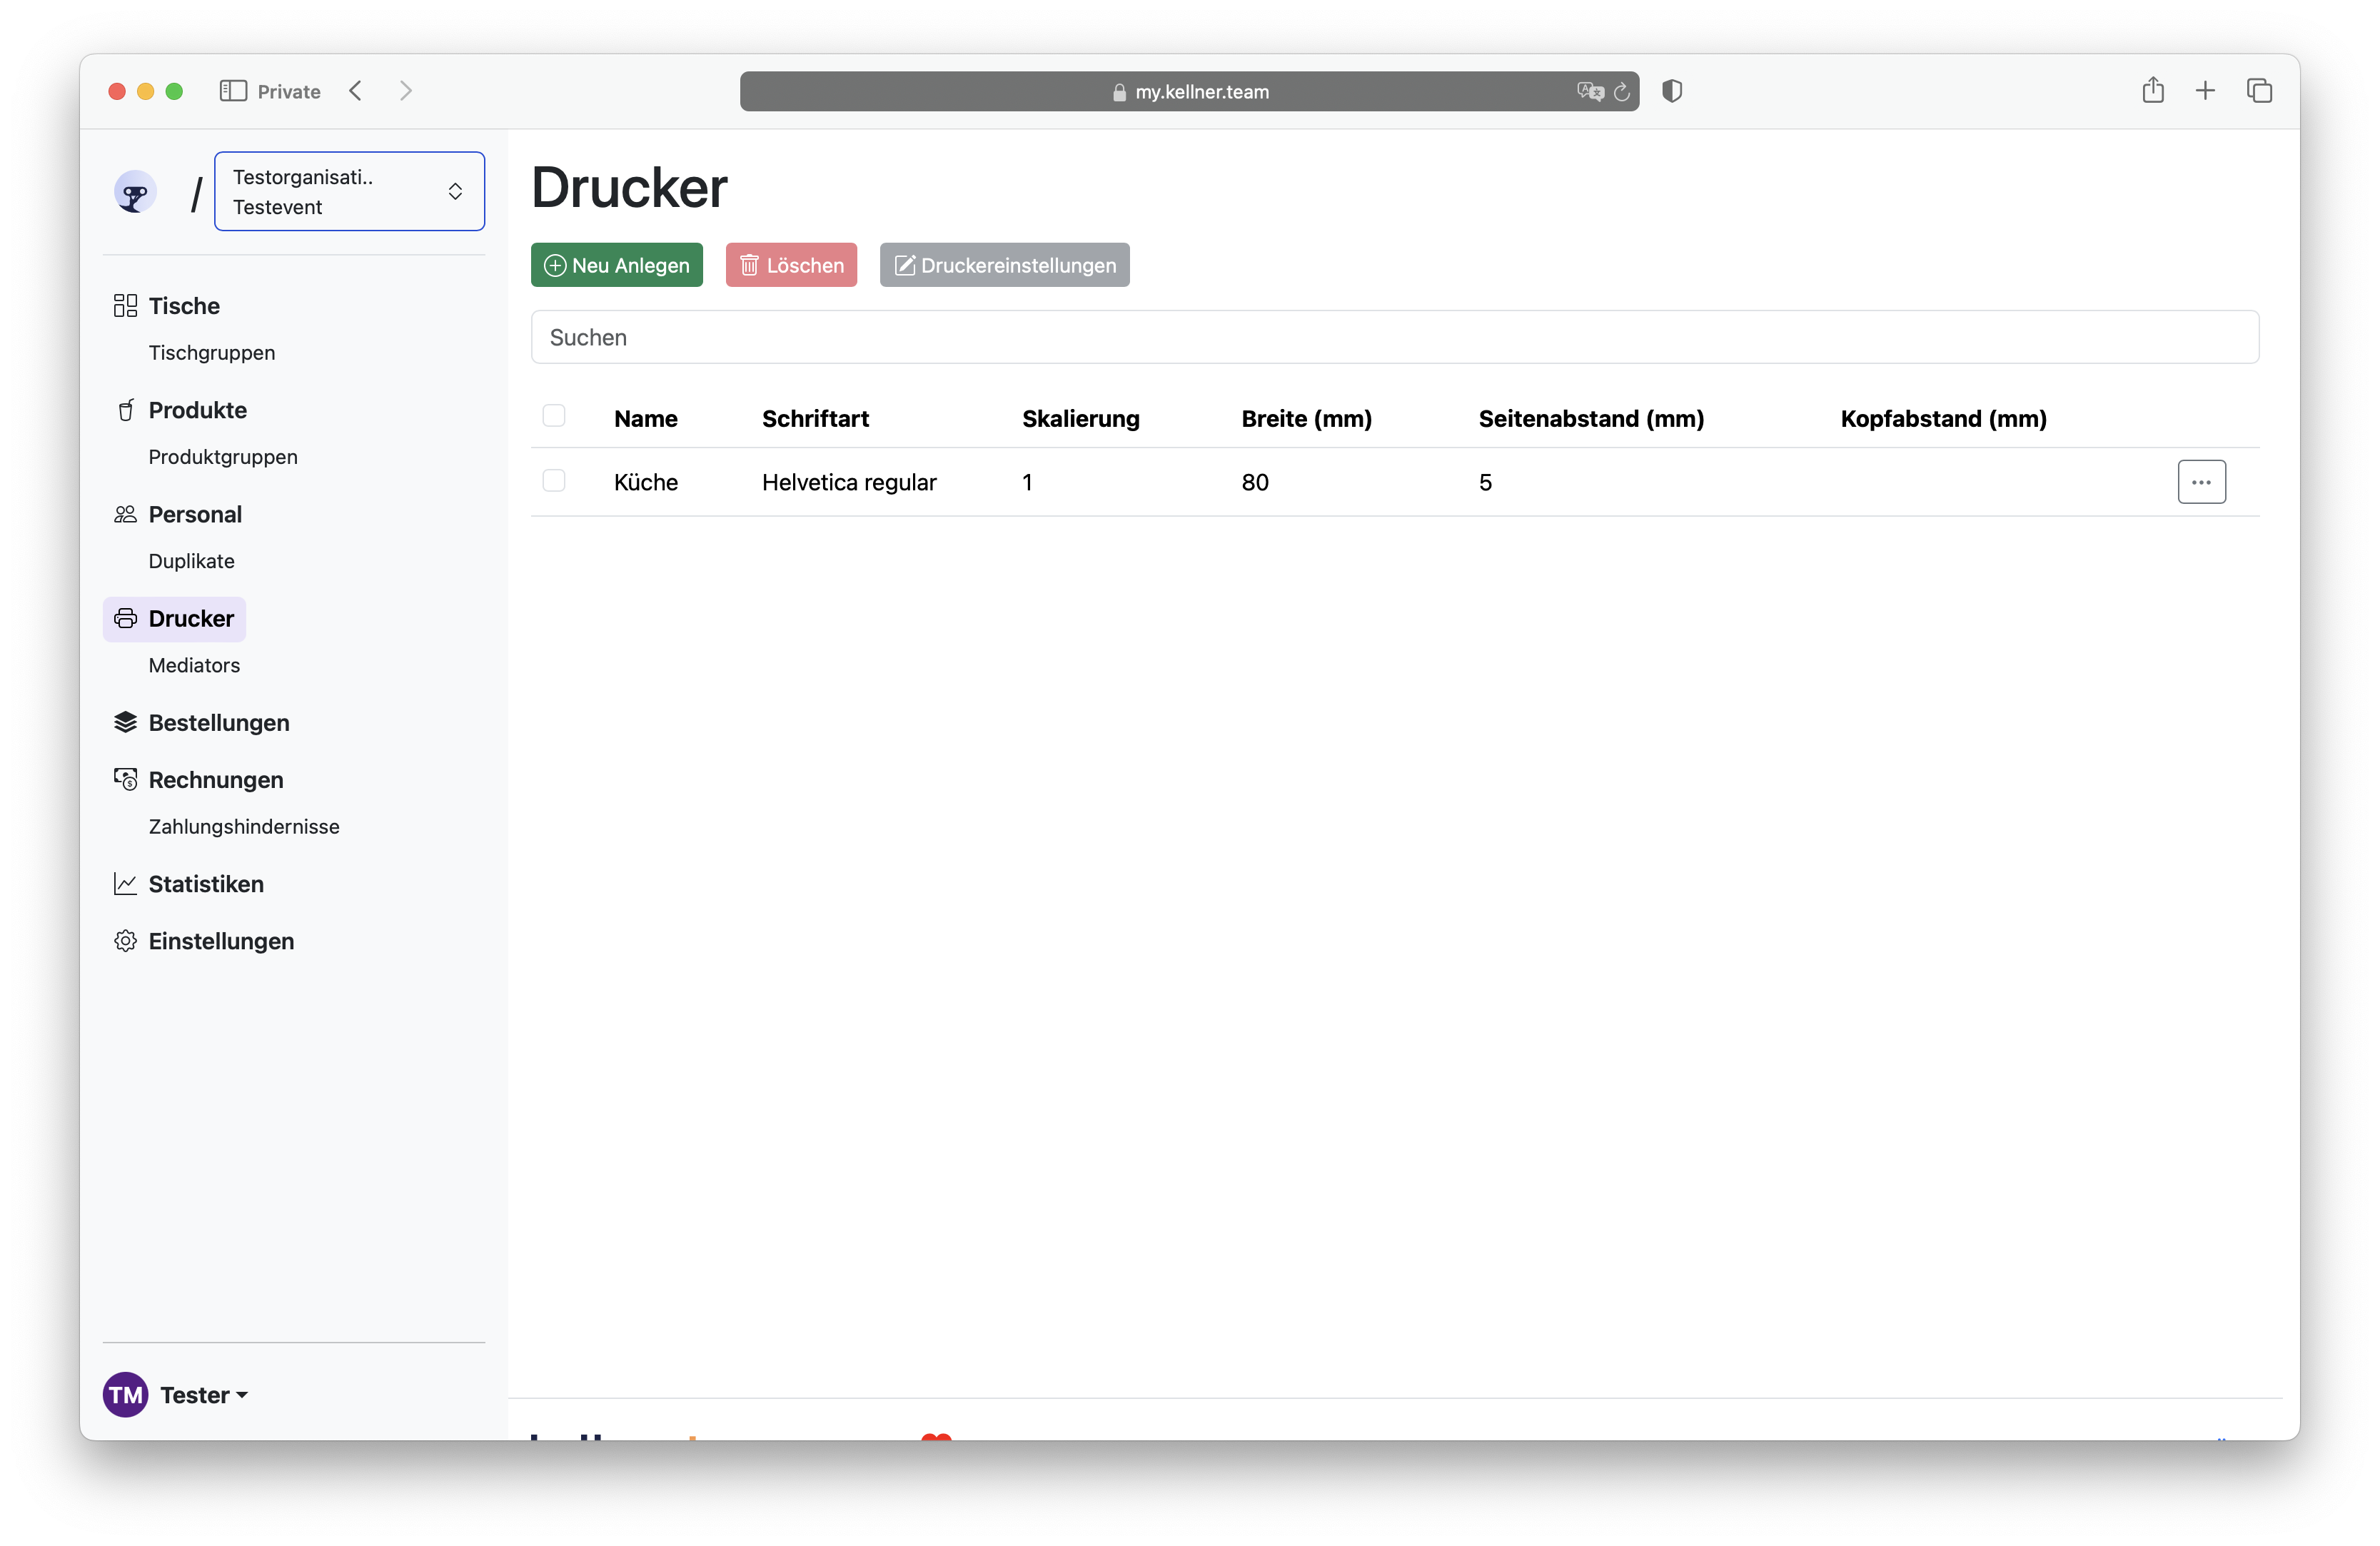The height and width of the screenshot is (1546, 2380).
Task: Reload the page
Action: tap(1622, 91)
